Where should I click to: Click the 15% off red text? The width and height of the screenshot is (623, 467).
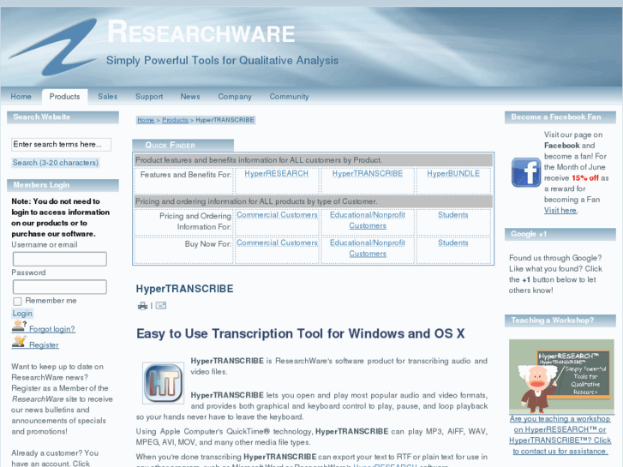coord(585,178)
